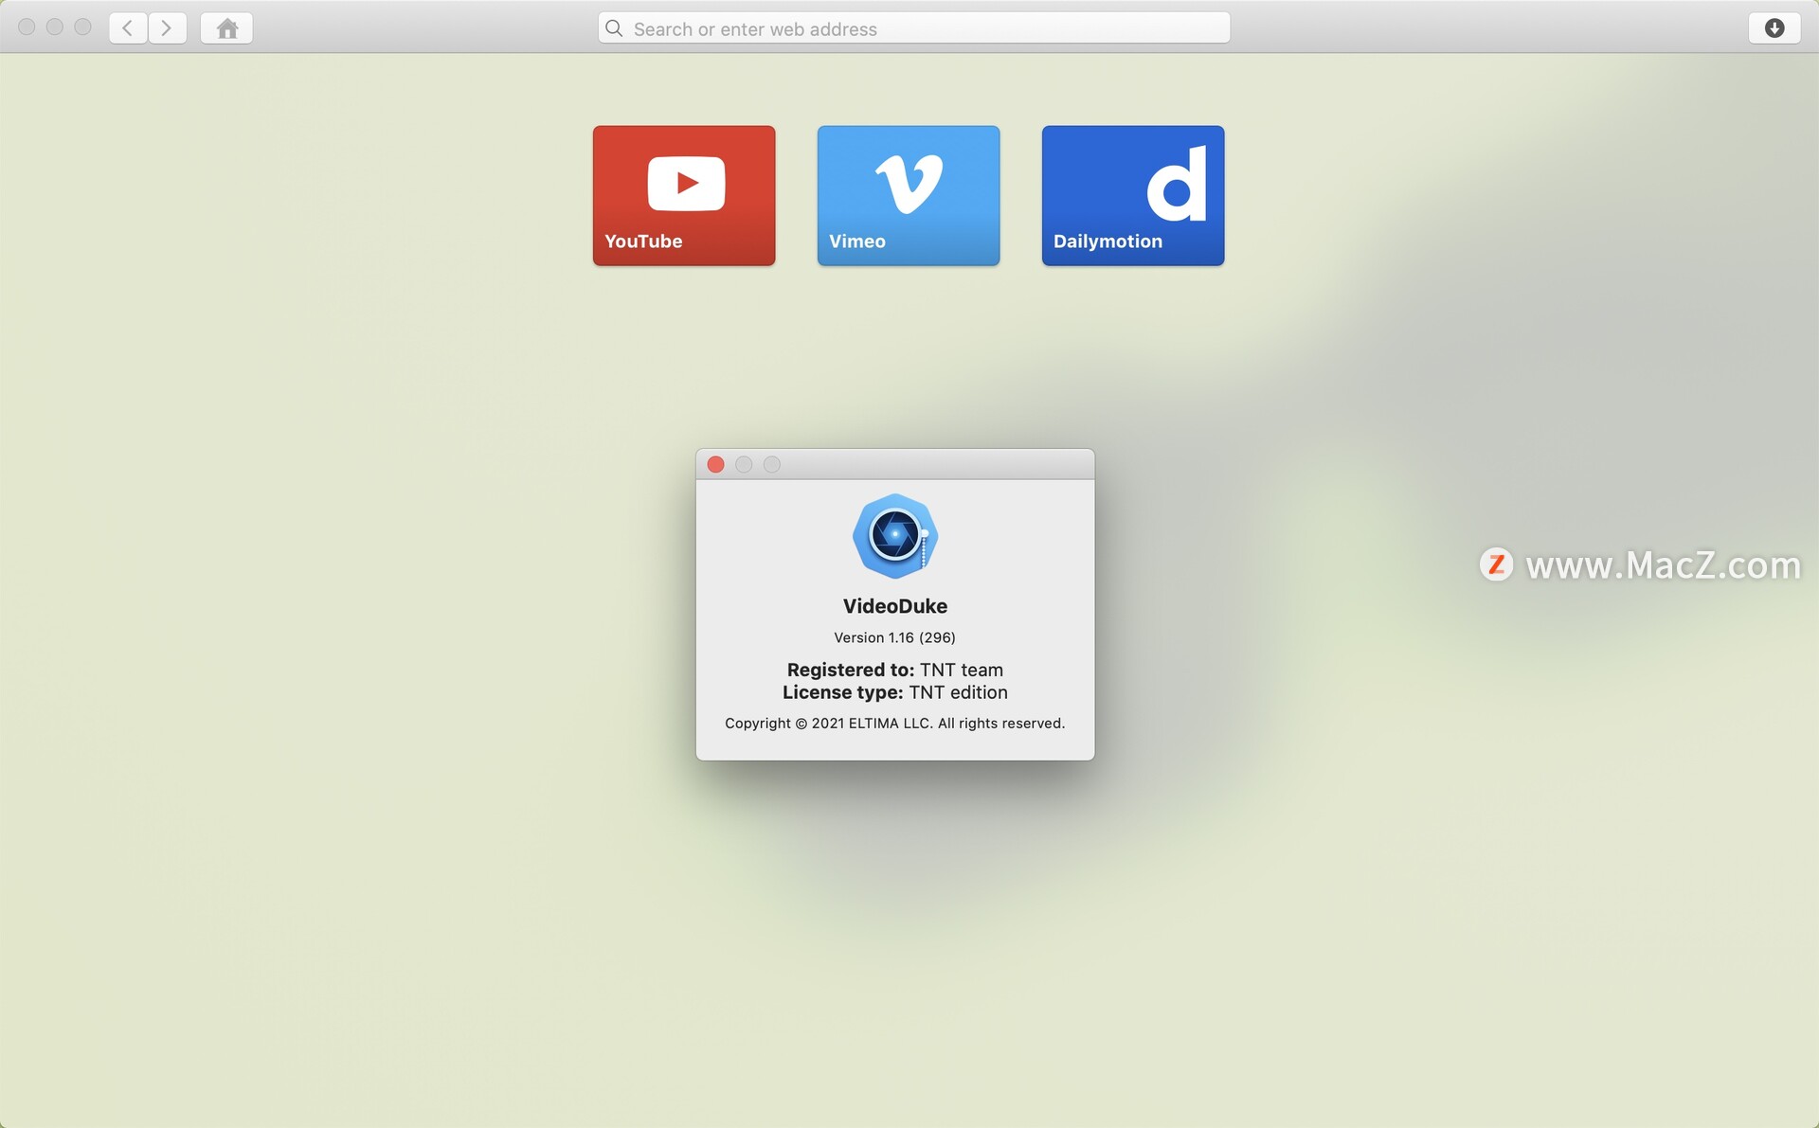The image size is (1819, 1128).
Task: Select the VideoDuke title text
Action: point(895,606)
